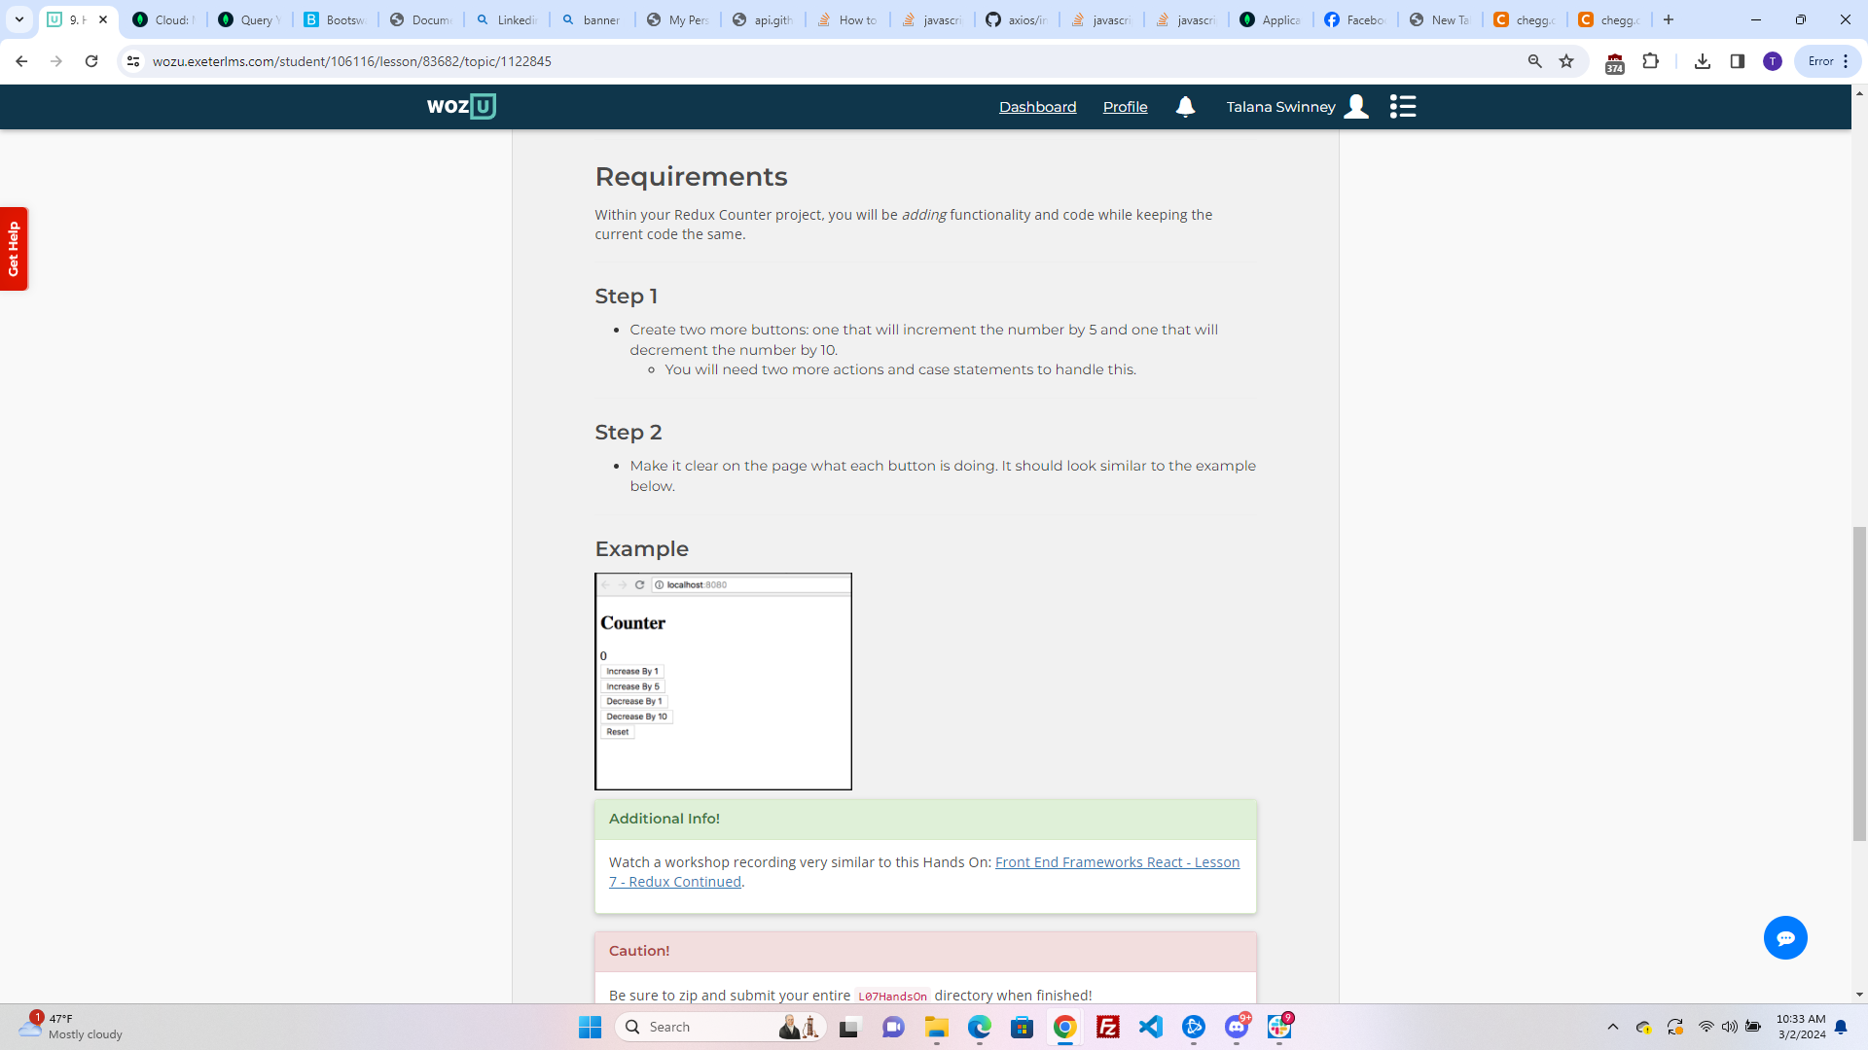This screenshot has width=1868, height=1050.
Task: Open the browser tab search dropdown
Action: (x=18, y=19)
